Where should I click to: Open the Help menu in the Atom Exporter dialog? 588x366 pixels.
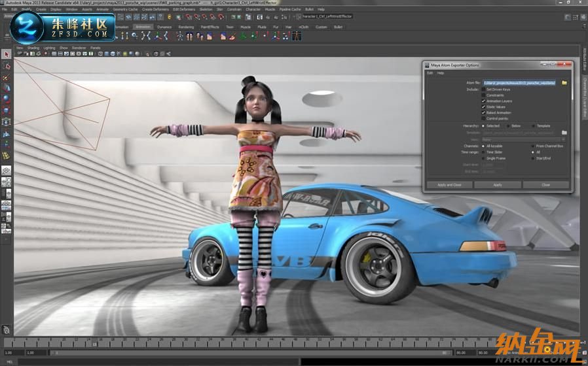pos(441,73)
